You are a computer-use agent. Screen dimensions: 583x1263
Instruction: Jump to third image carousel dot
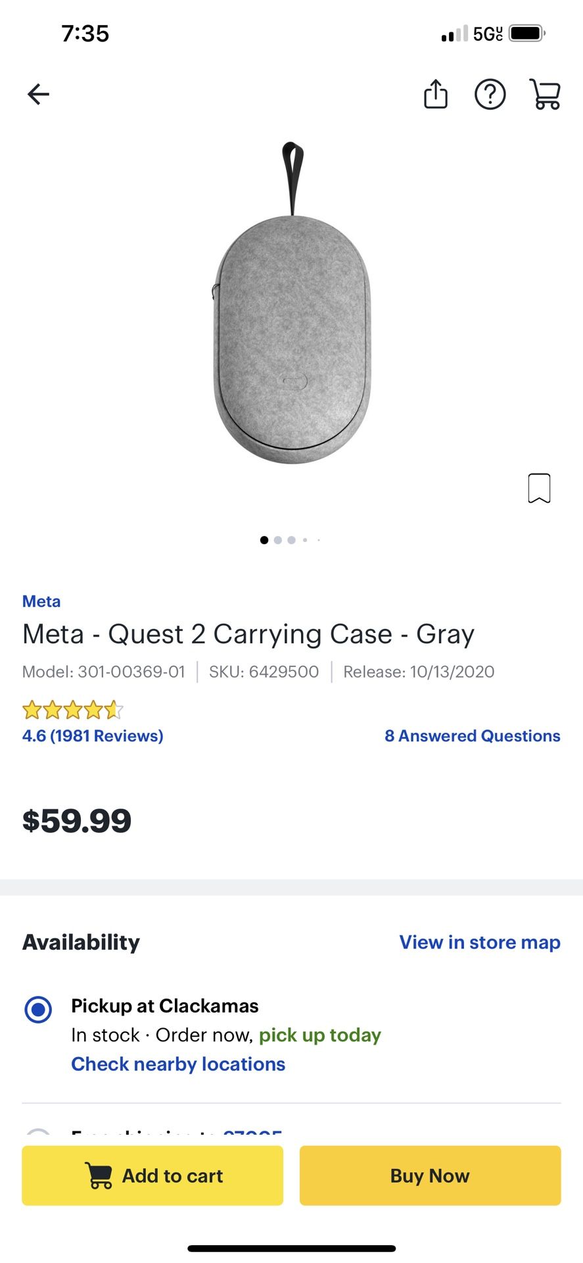291,540
